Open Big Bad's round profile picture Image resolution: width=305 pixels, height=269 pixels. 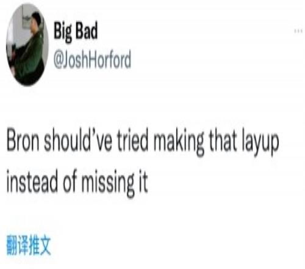(27, 45)
